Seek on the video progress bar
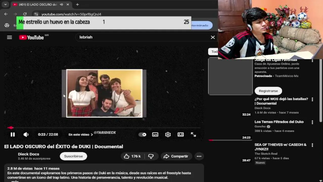The height and width of the screenshot is (182, 323). pos(104,128)
